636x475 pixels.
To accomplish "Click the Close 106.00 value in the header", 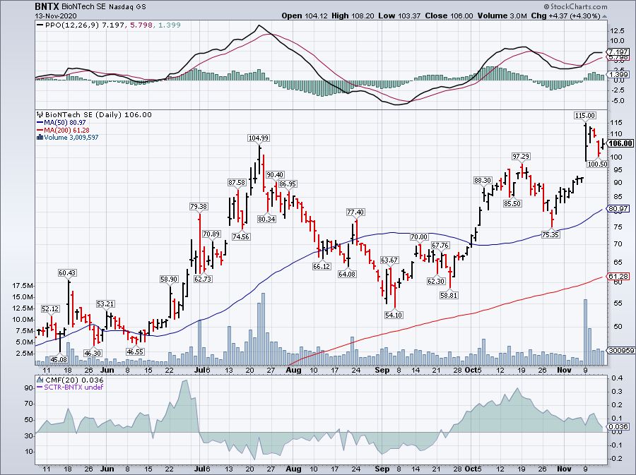I will (449, 16).
